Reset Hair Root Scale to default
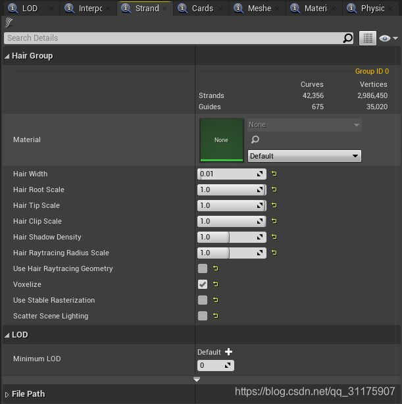Viewport: 402px width, 404px height. point(274,189)
